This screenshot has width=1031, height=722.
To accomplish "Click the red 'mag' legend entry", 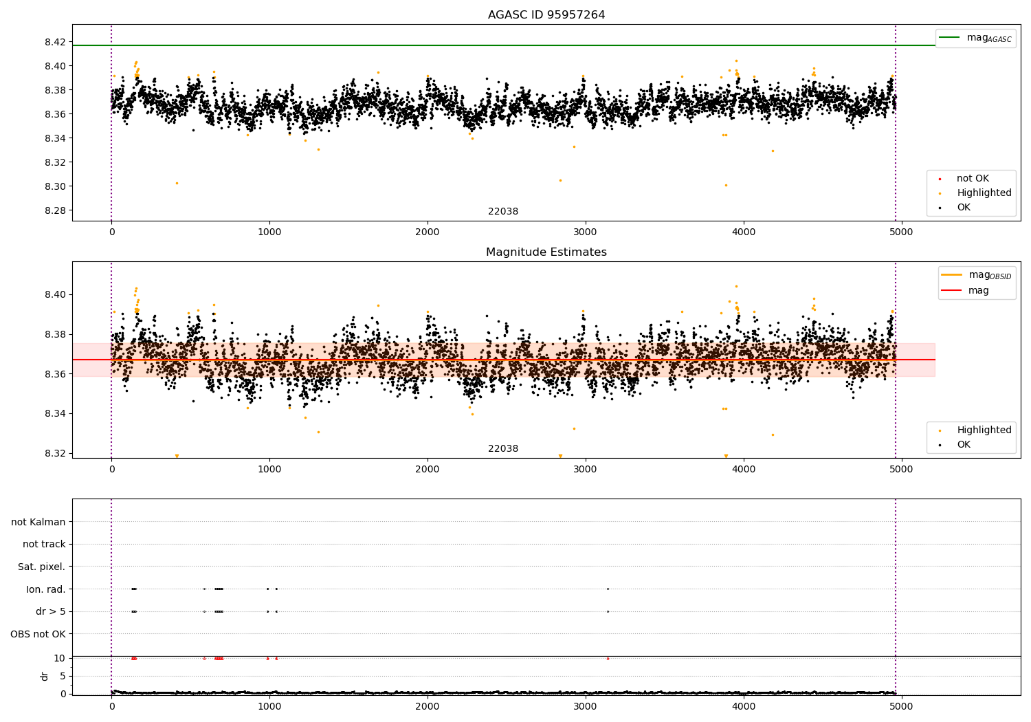I will click(x=965, y=291).
